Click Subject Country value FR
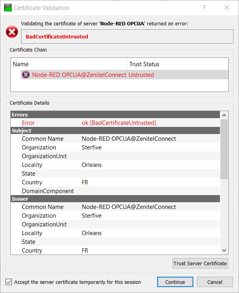The width and height of the screenshot is (239, 293). 85,182
